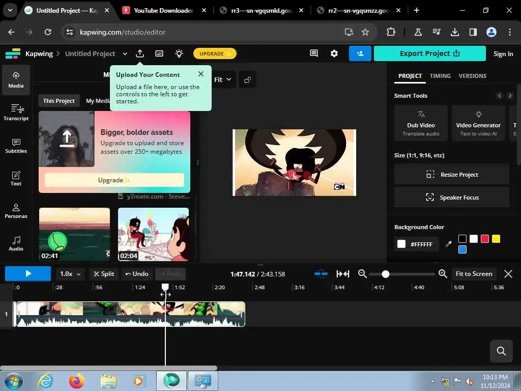Click the lightbulb tips icon
The width and height of the screenshot is (521, 391).
pos(179,53)
